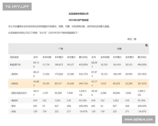Click 商用车 production 本月 value 810

pyautogui.click(x=35, y=101)
